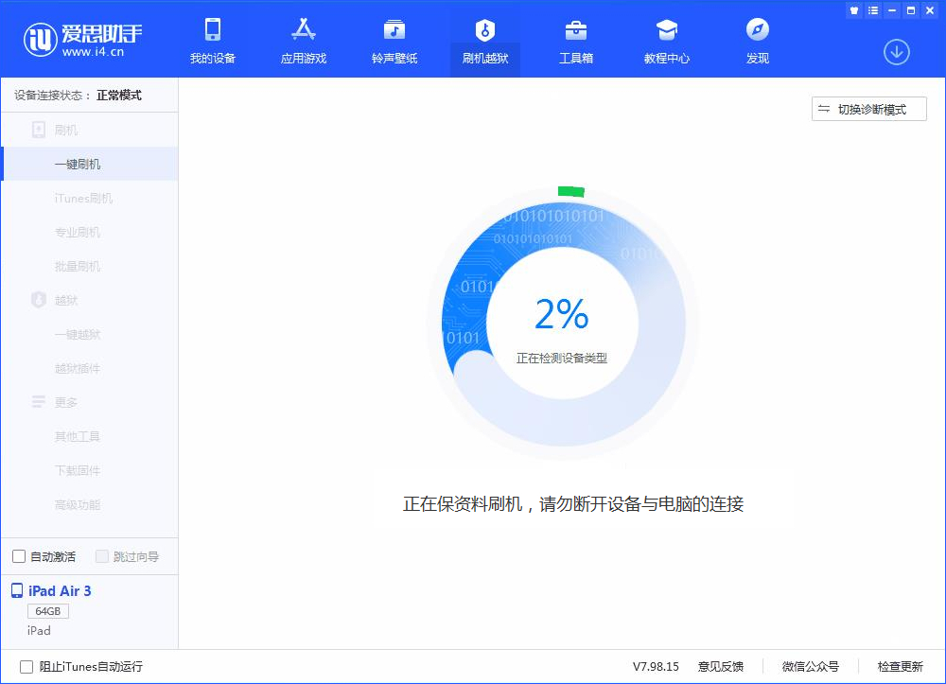
Task: Select the 应用游戏 apps and games section
Action: [x=303, y=40]
